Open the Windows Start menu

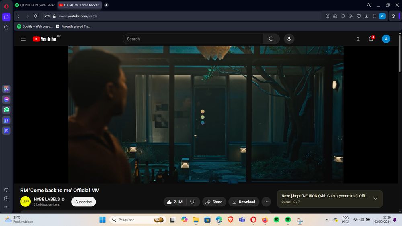[x=102, y=220]
